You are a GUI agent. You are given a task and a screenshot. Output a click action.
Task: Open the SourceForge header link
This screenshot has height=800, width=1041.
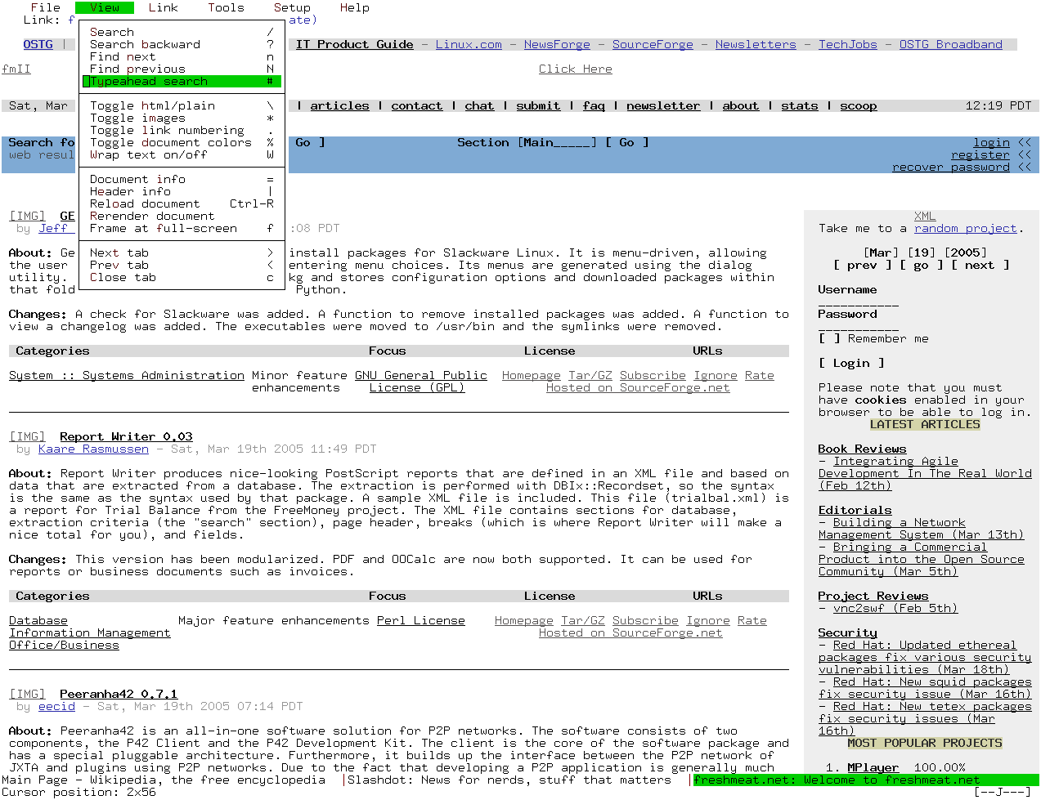pos(653,45)
